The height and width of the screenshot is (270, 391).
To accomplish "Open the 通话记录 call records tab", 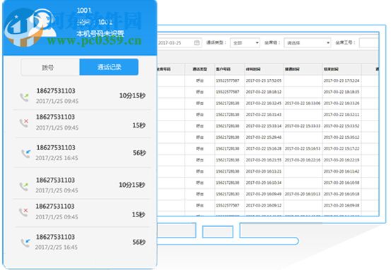I will pos(109,67).
